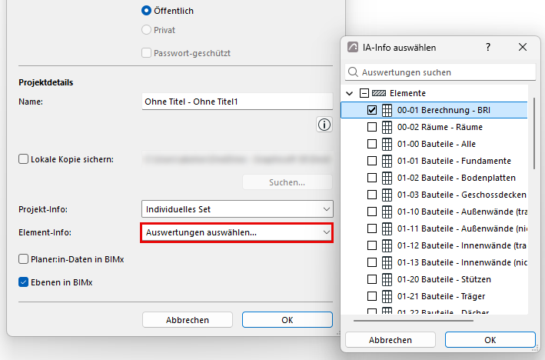Click the help question mark in the IA-Info dialog
The height and width of the screenshot is (360, 545).
pyautogui.click(x=488, y=47)
